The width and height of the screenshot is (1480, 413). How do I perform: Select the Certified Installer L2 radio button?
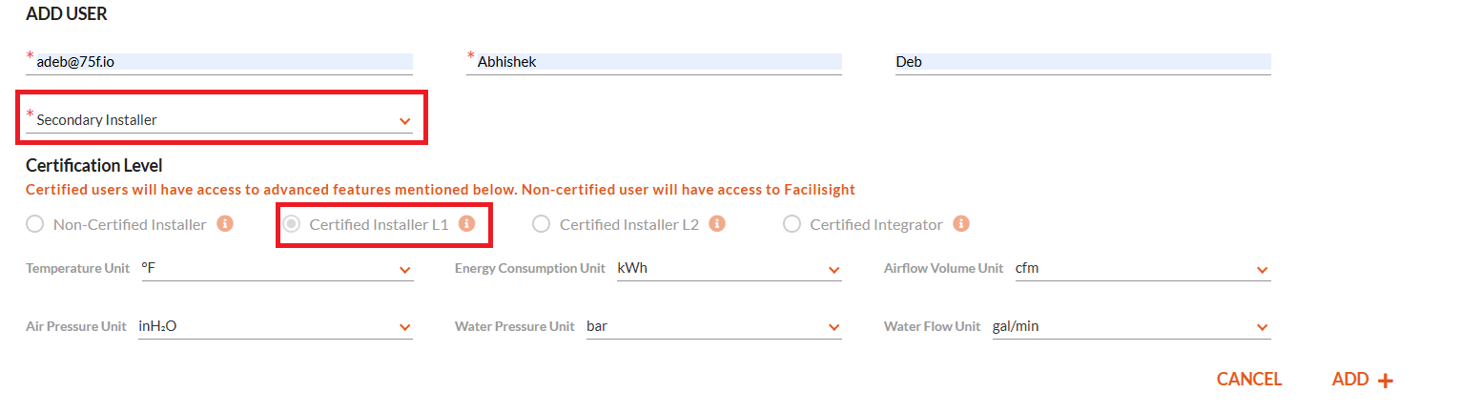click(541, 224)
